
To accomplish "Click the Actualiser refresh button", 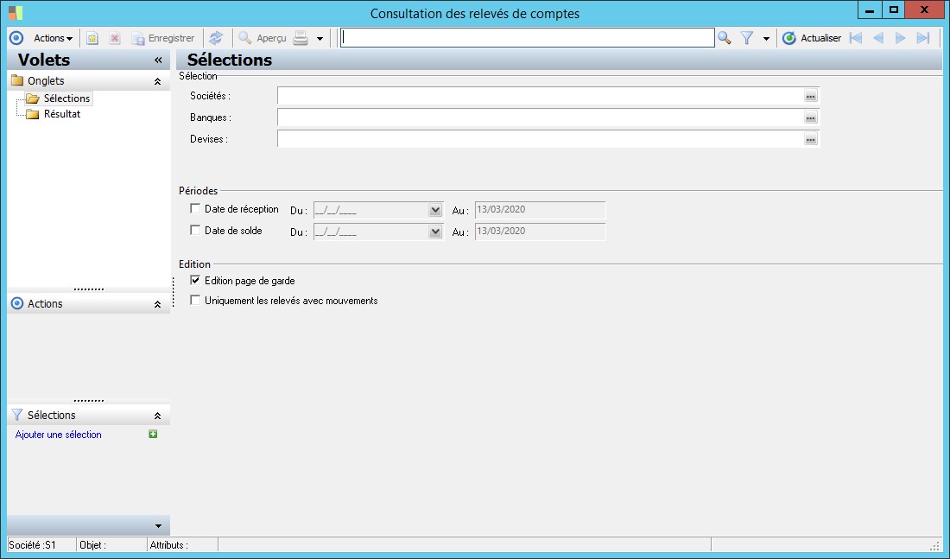I will [x=812, y=38].
